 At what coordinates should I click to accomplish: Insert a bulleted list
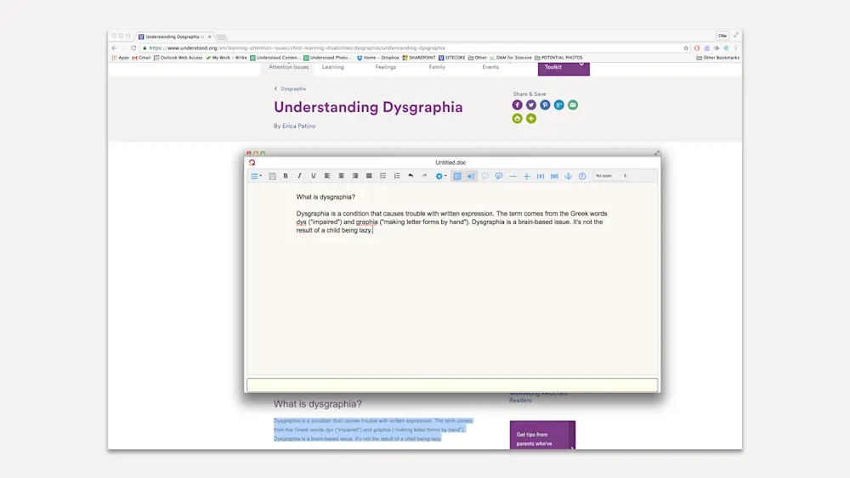[382, 176]
